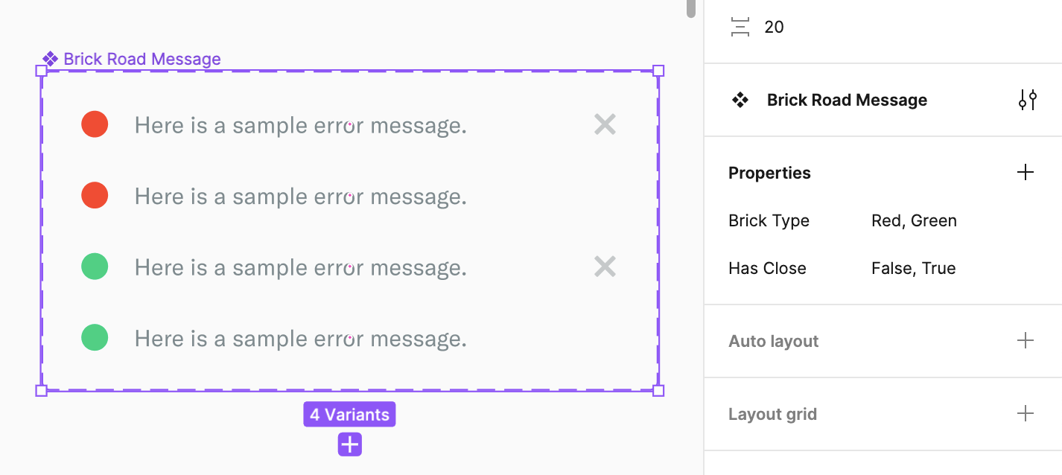The image size is (1062, 475).
Task: Open component properties settings icon
Action: pyautogui.click(x=1028, y=100)
